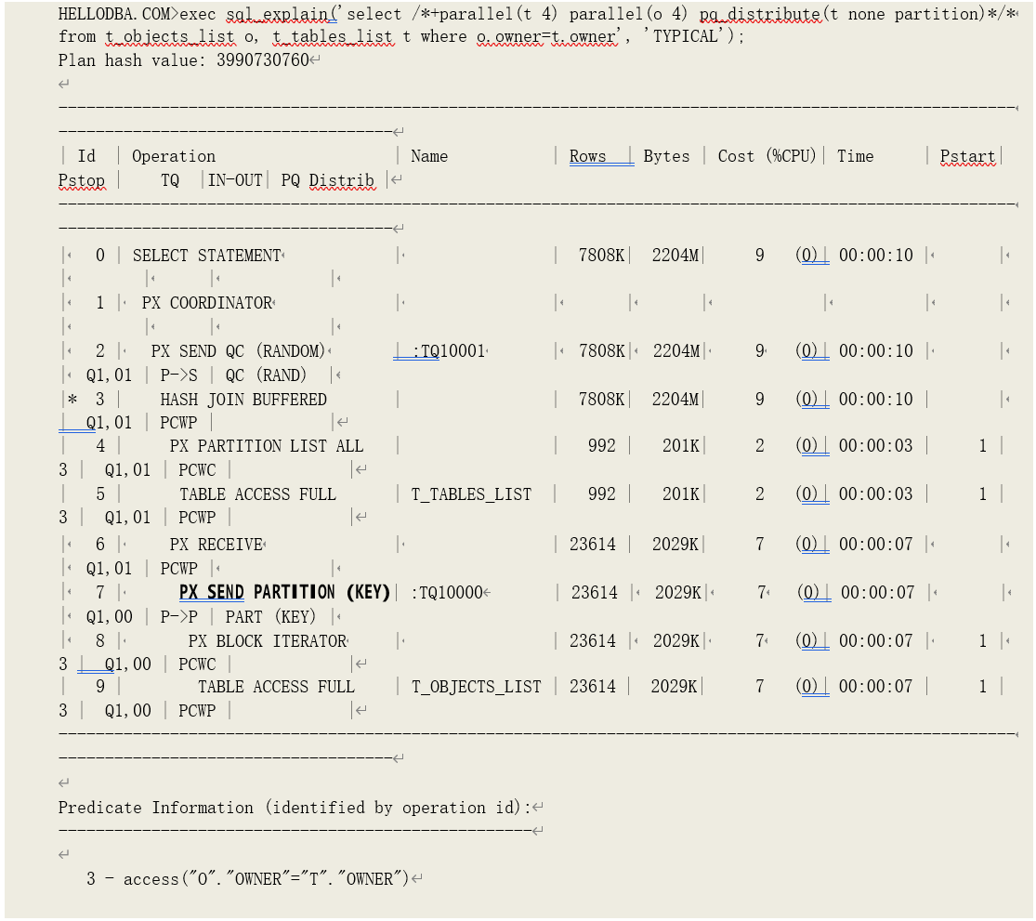Viewport: 1036px width, 921px height.
Task: Click the bold PX SEND PARTITION (KEY) text
Action: (284, 592)
